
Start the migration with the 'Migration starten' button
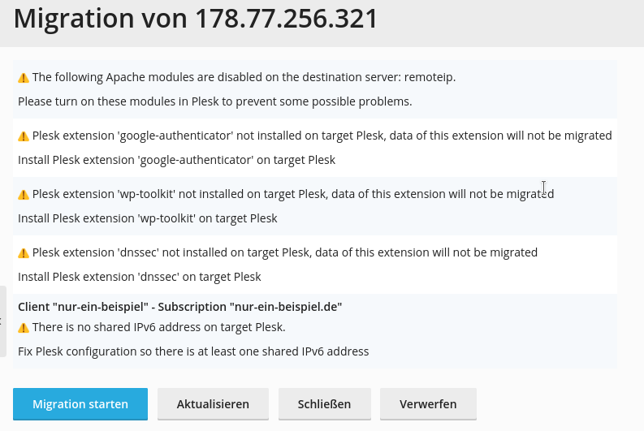[80, 404]
